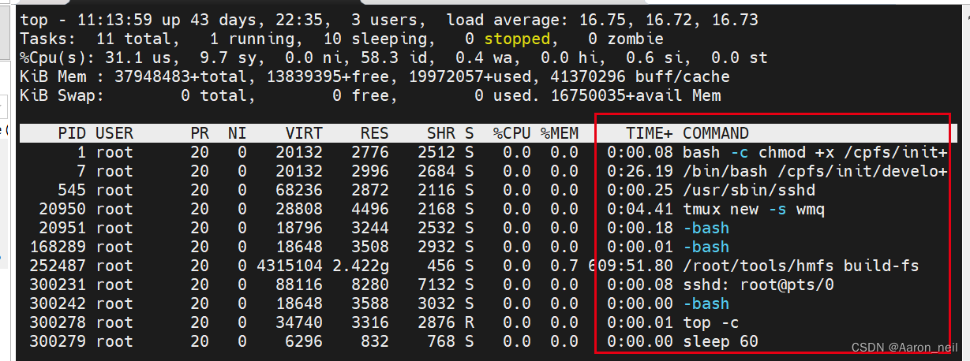
Task: Click the TIME+ value 09:51.80
Action: coord(635,266)
